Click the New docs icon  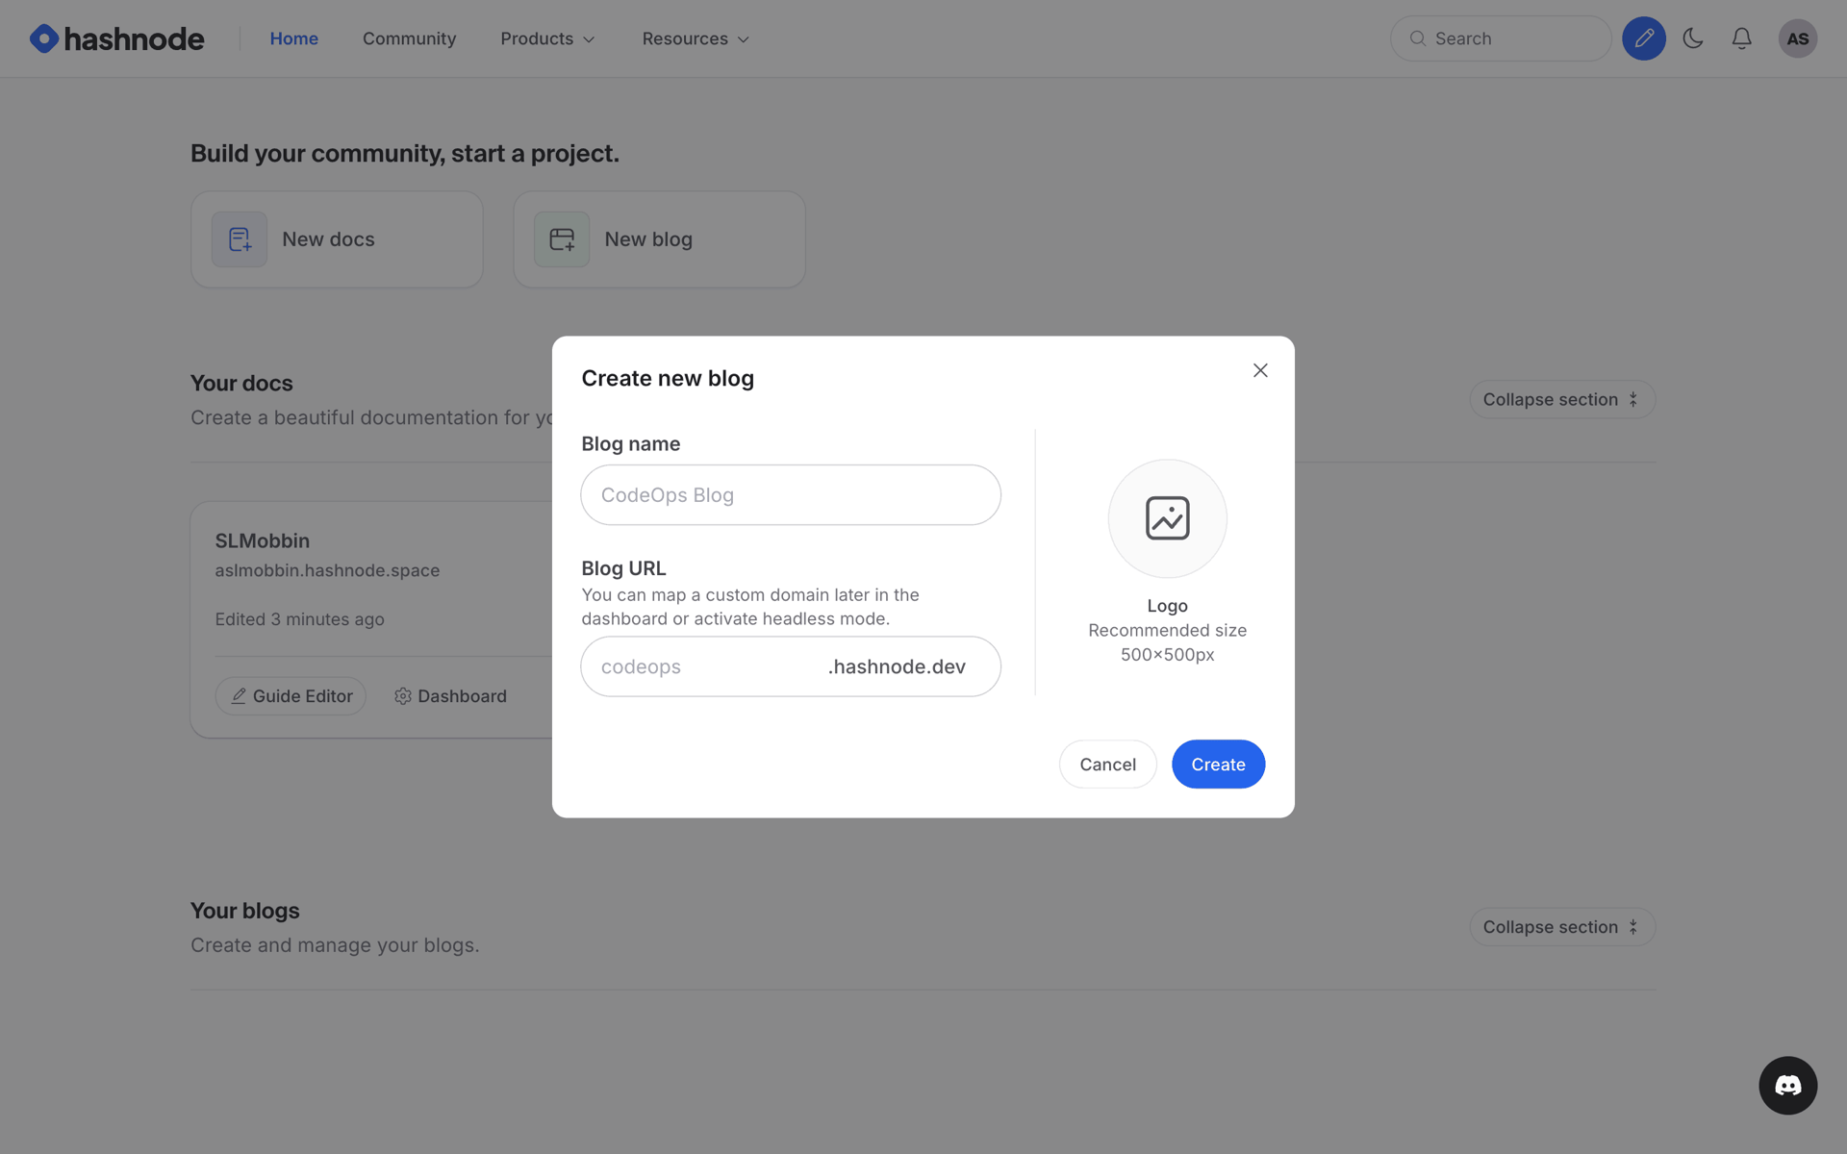tap(240, 239)
